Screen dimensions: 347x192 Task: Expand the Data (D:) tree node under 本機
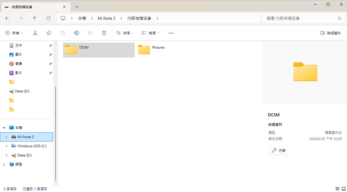pyautogui.click(x=7, y=155)
